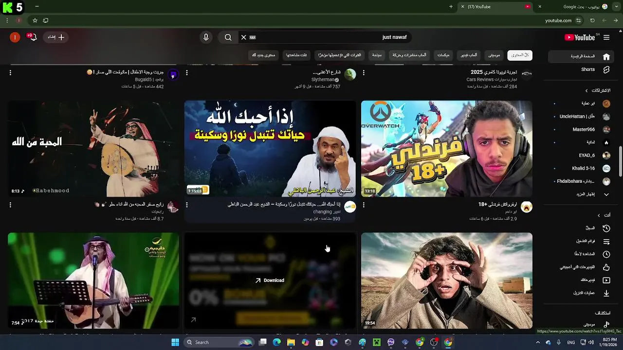Image resolution: width=623 pixels, height=350 pixels.
Task: Open the notifications bell
Action: [33, 37]
